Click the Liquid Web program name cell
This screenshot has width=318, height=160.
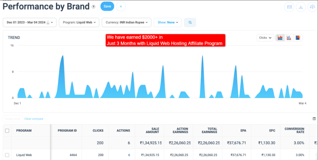(x=24, y=155)
